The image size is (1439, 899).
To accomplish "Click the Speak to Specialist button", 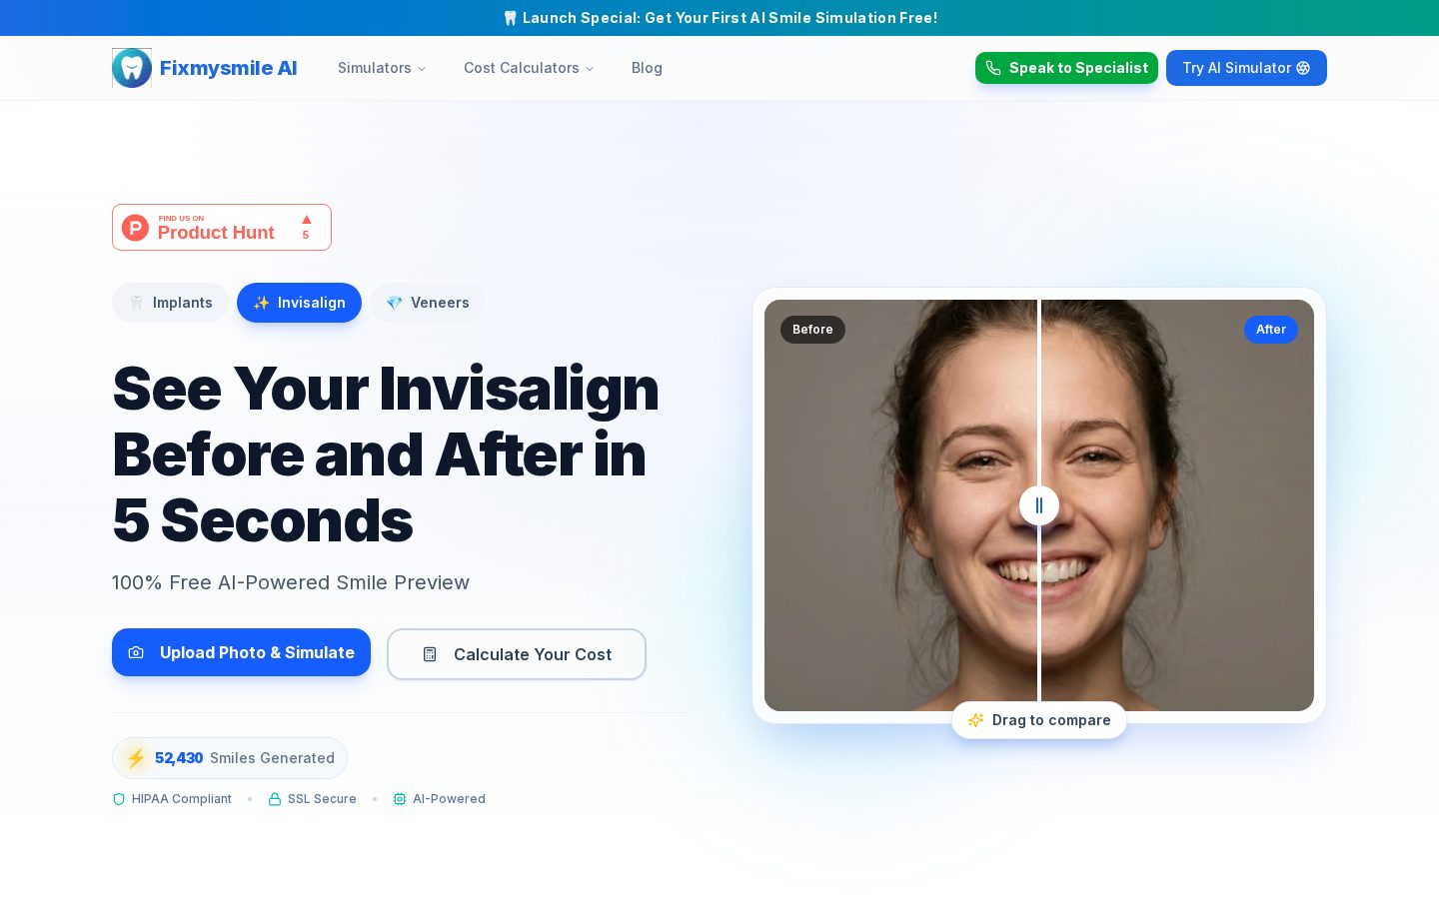I will 1066,68.
